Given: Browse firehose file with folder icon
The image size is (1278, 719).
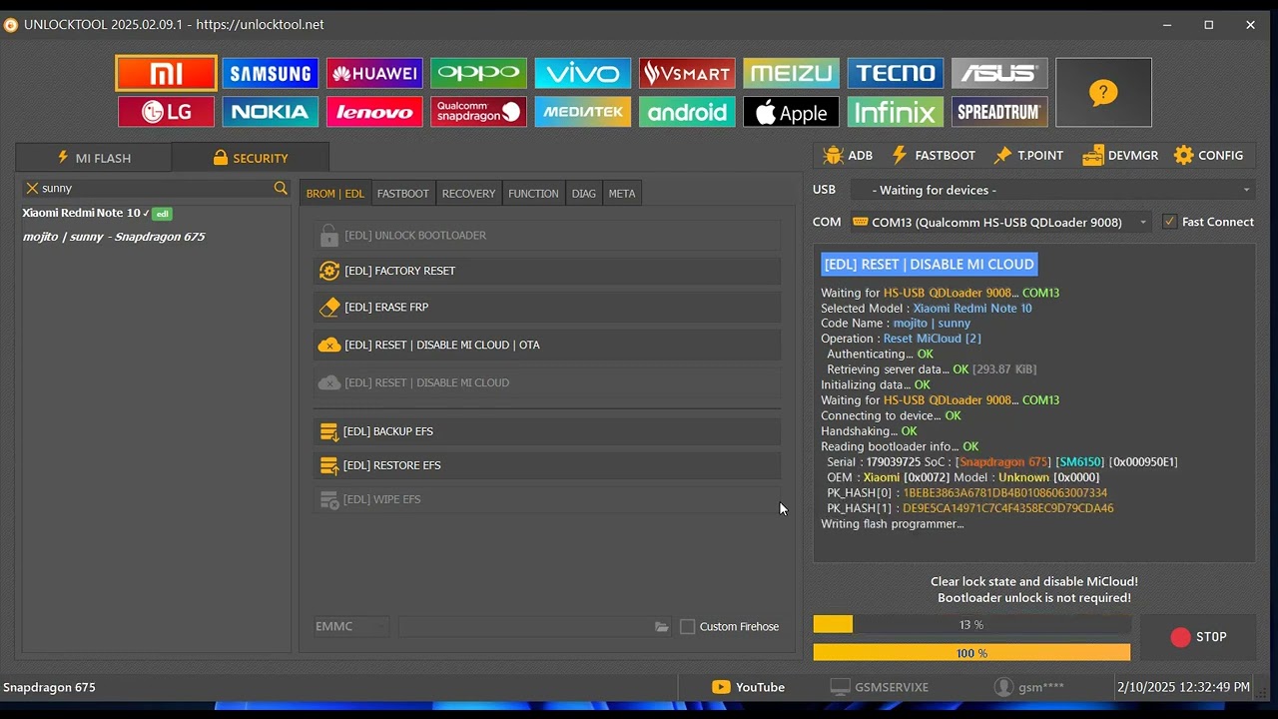Looking at the screenshot, I should pyautogui.click(x=661, y=626).
